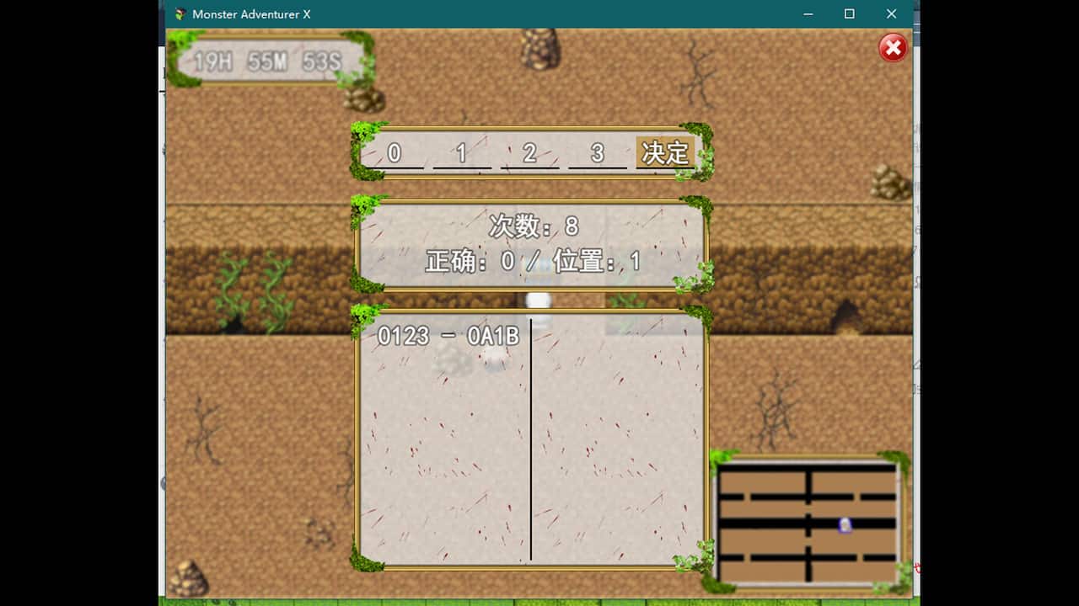Select the third digit slot showing 2
Image resolution: width=1079 pixels, height=606 pixels.
click(x=529, y=153)
